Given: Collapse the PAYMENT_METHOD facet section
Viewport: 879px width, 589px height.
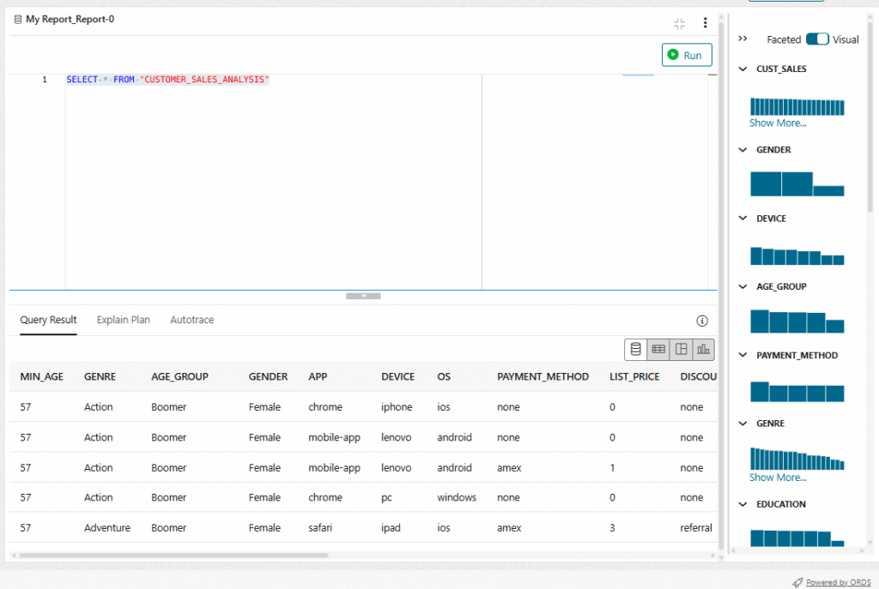Looking at the screenshot, I should (743, 355).
